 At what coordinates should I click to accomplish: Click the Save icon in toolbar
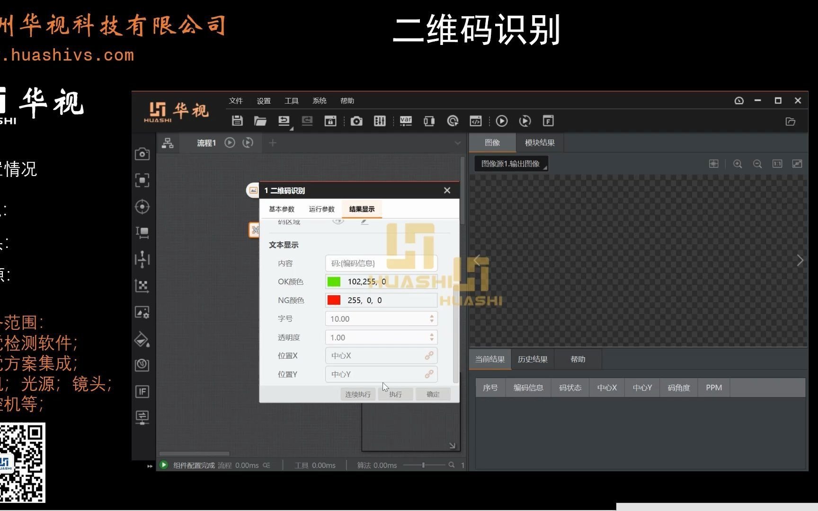pos(237,121)
